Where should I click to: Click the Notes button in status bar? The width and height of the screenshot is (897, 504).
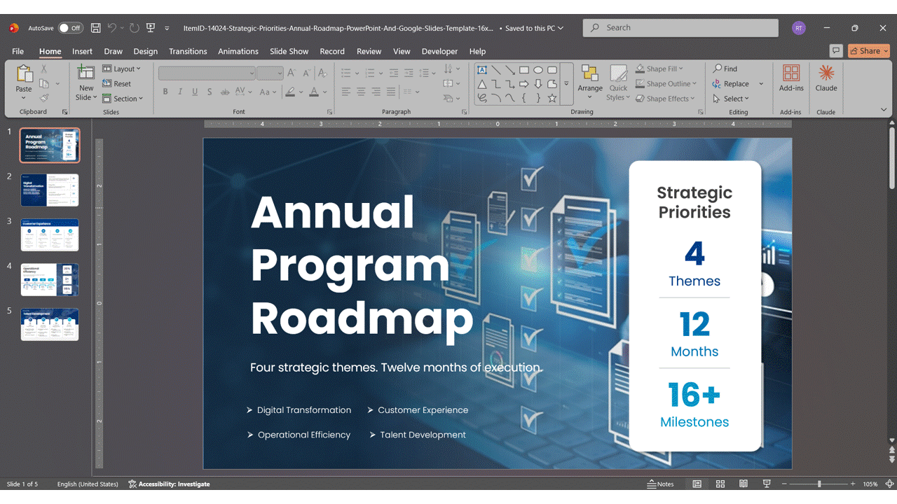click(660, 484)
